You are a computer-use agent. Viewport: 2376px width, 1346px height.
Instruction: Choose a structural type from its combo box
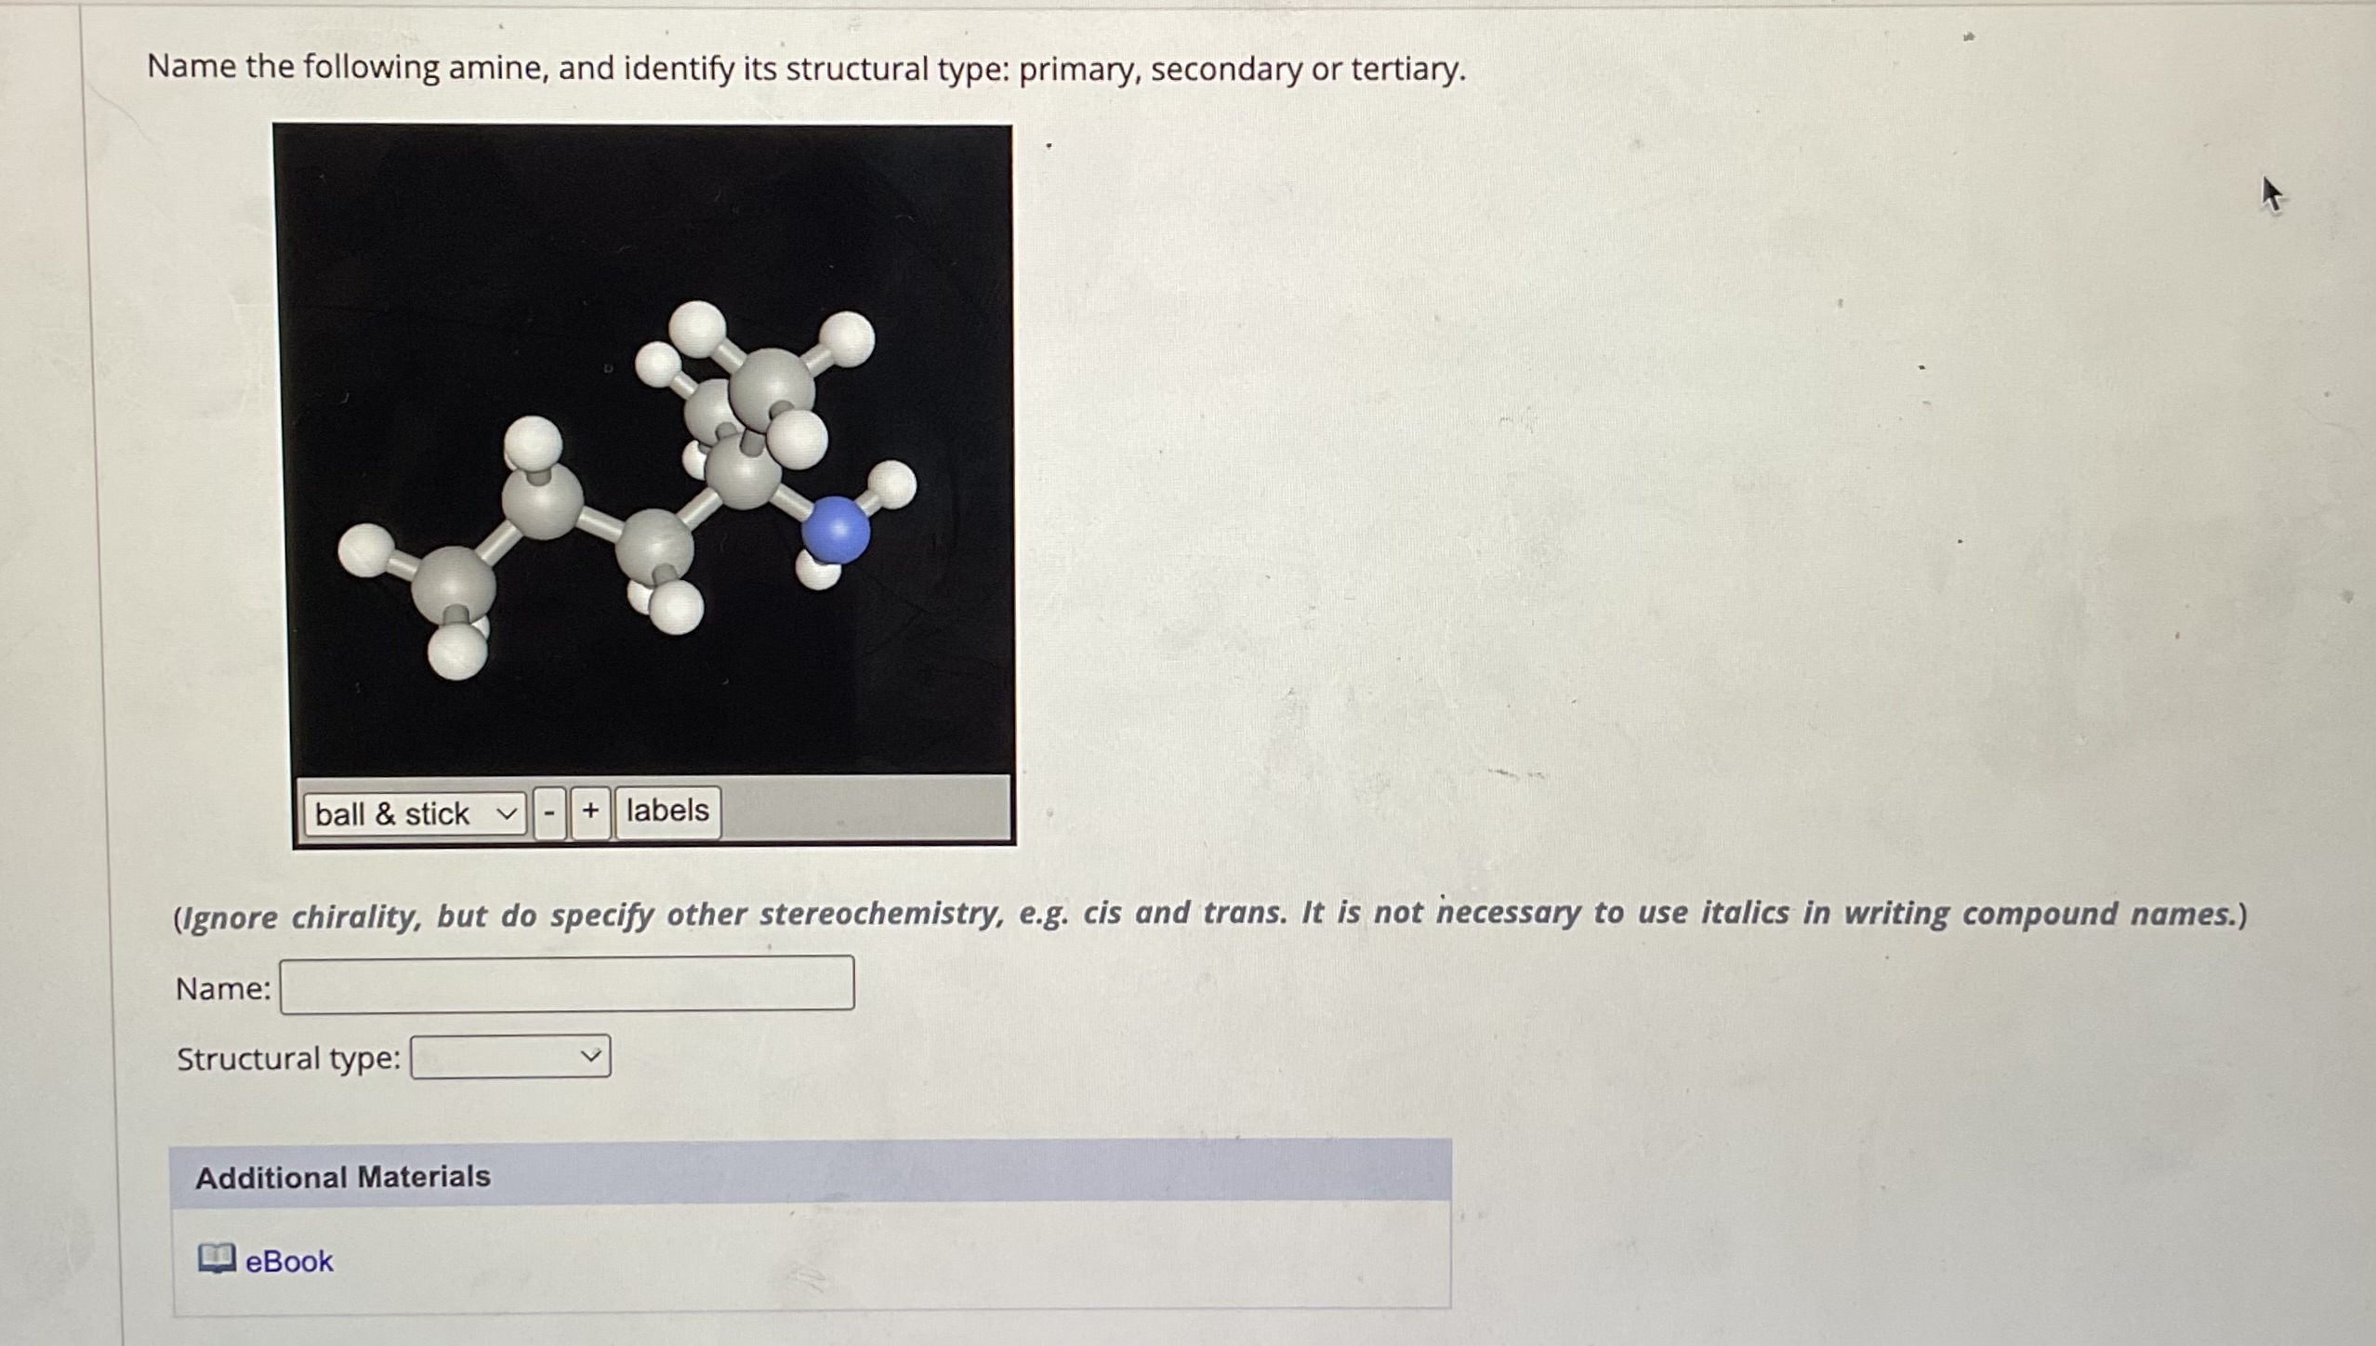click(x=510, y=1056)
